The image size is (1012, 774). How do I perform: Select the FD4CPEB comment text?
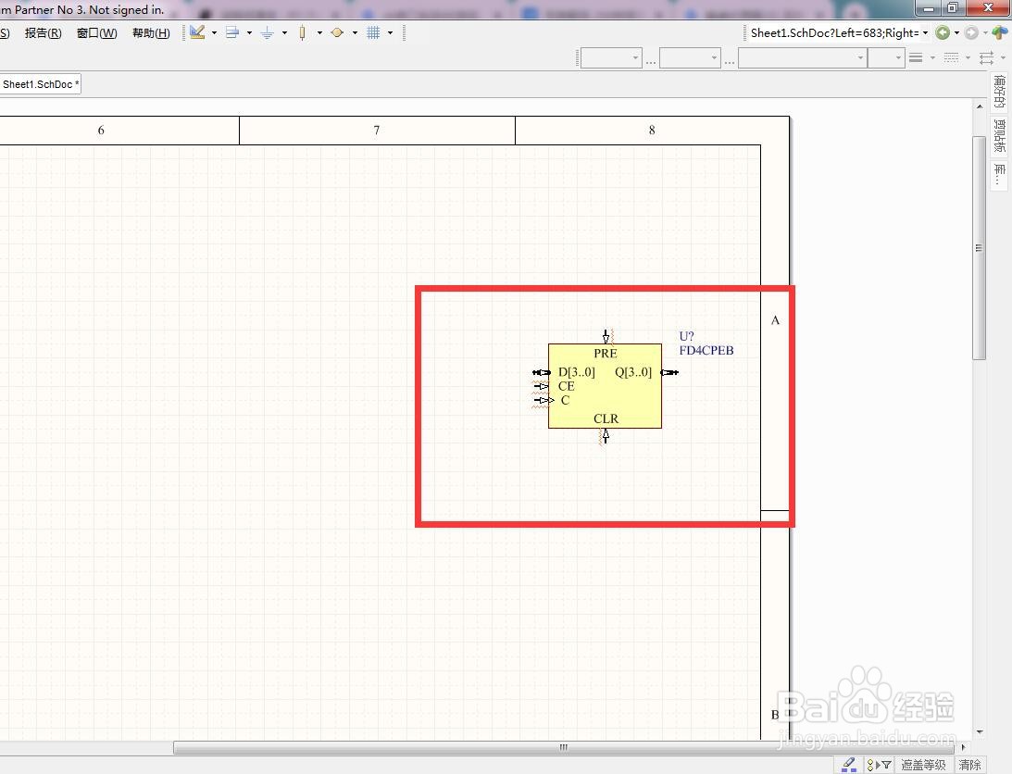(706, 351)
